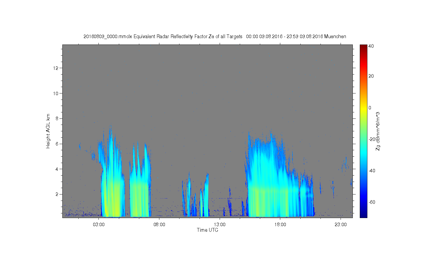Click the dark blue bottom of colorbar

[x=363, y=215]
